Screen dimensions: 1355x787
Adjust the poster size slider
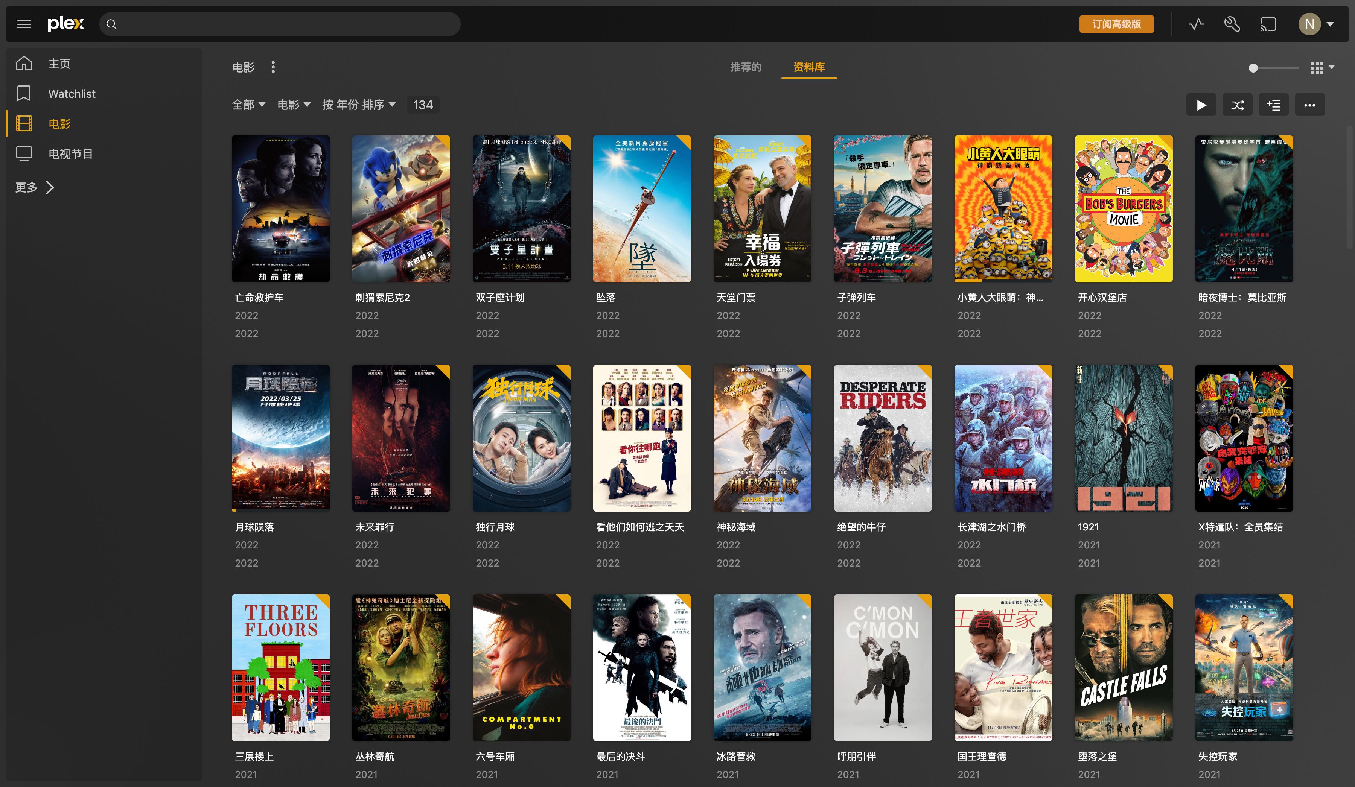1253,67
